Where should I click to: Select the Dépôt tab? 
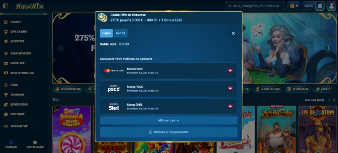tap(106, 33)
